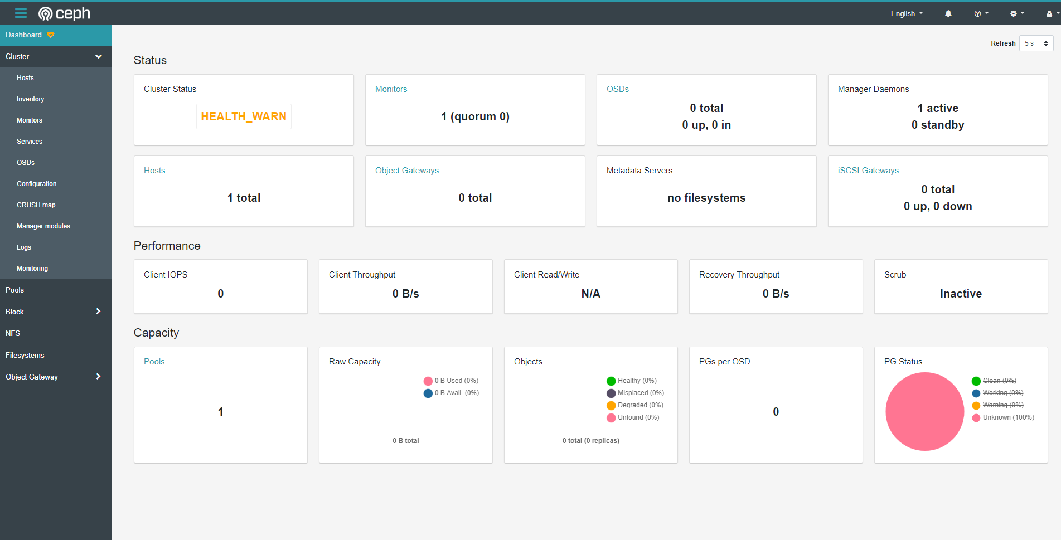Viewport: 1061px width, 540px height.
Task: Click the heartbeat icon beside Dashboard
Action: click(51, 35)
